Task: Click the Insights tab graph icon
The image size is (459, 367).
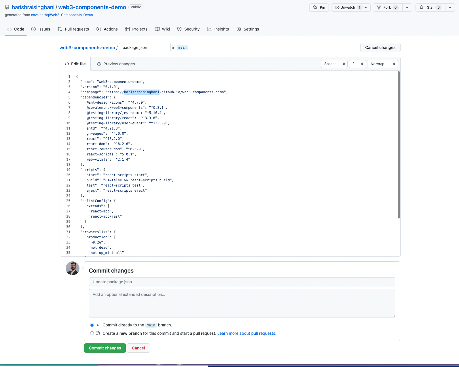Action: click(x=209, y=29)
